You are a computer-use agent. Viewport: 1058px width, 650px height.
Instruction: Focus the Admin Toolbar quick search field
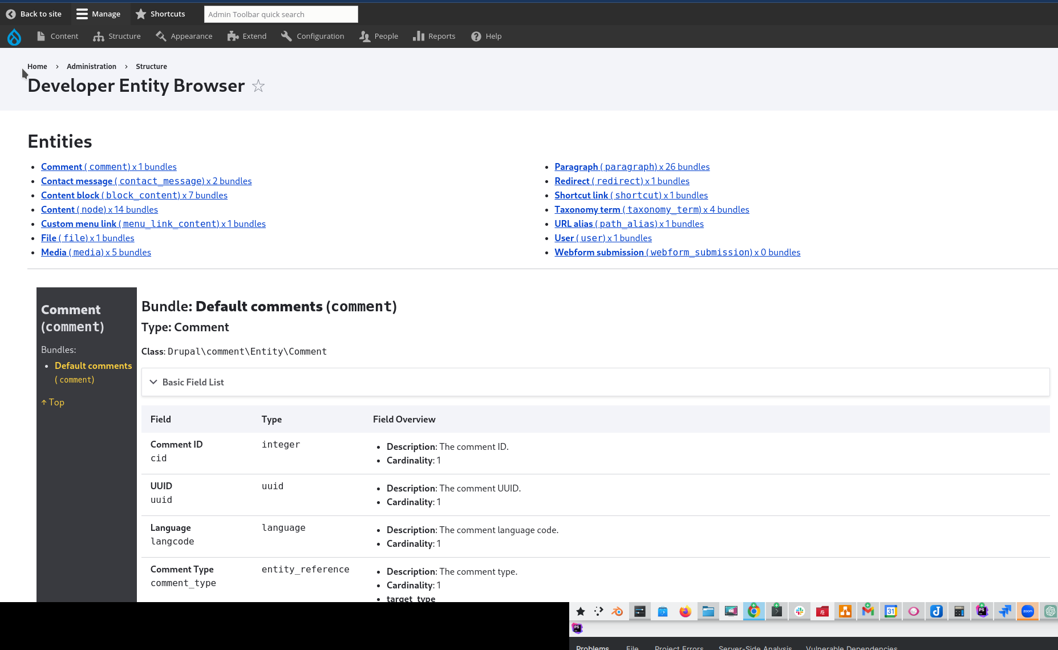pos(281,14)
